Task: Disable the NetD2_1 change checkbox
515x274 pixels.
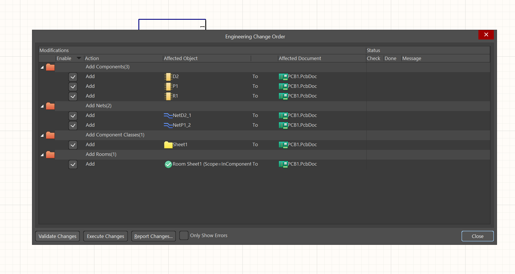Action: (x=73, y=116)
